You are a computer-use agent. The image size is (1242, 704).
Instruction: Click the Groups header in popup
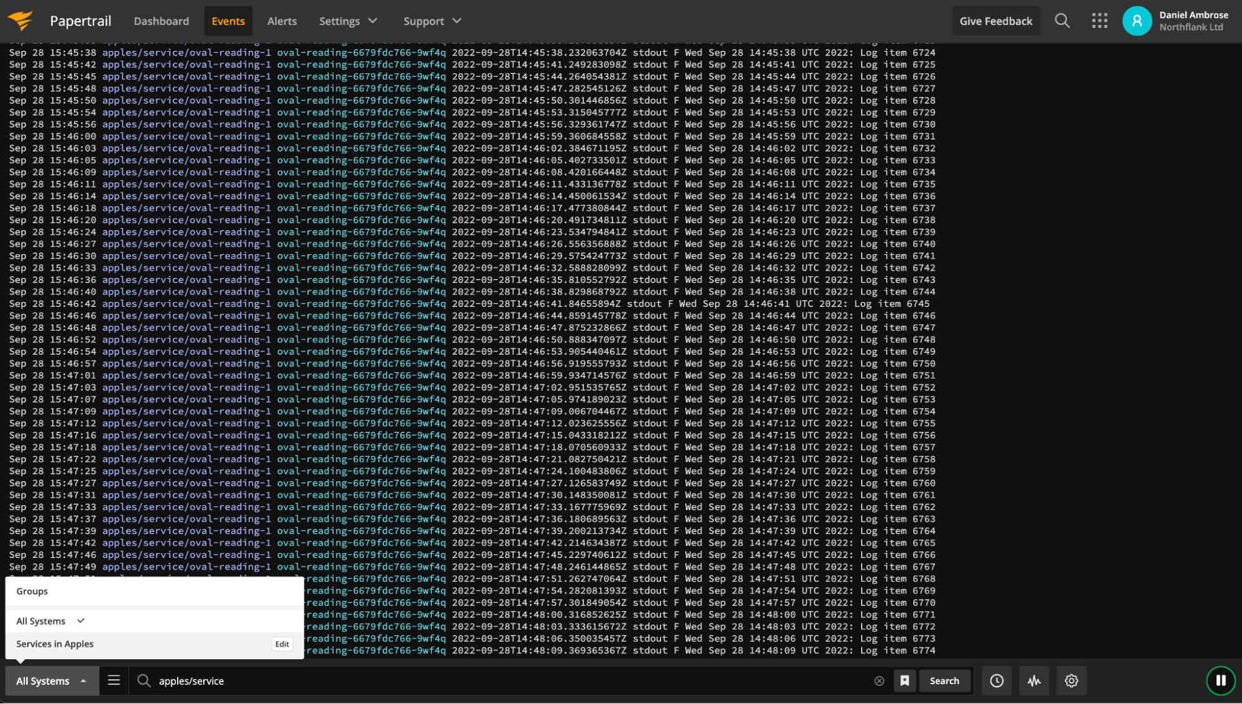click(x=32, y=592)
